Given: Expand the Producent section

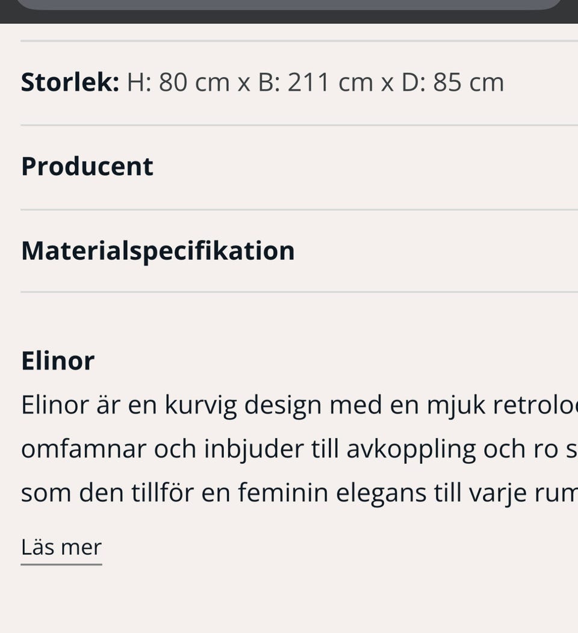Looking at the screenshot, I should [x=87, y=167].
